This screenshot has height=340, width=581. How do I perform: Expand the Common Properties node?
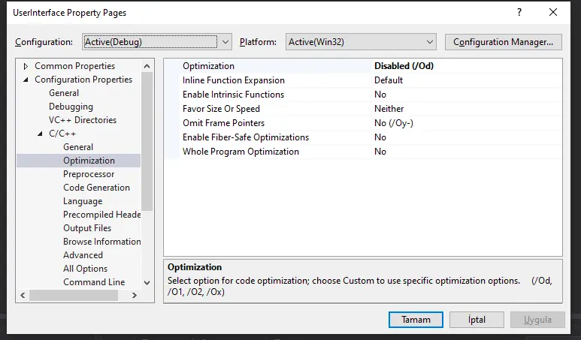[x=27, y=66]
